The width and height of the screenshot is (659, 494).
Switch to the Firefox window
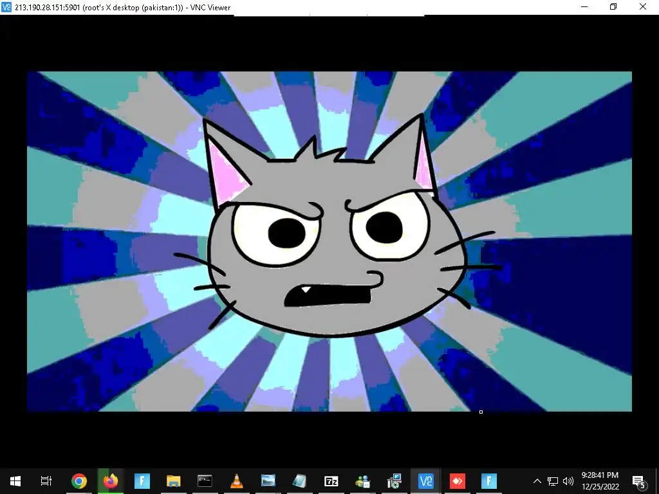tap(111, 481)
